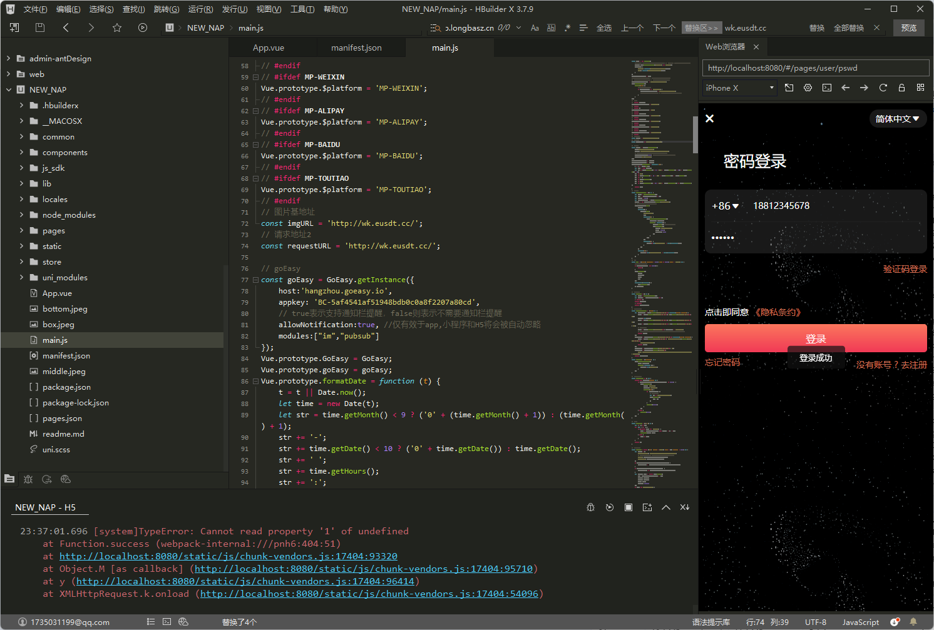Expand the components folder

click(x=21, y=152)
